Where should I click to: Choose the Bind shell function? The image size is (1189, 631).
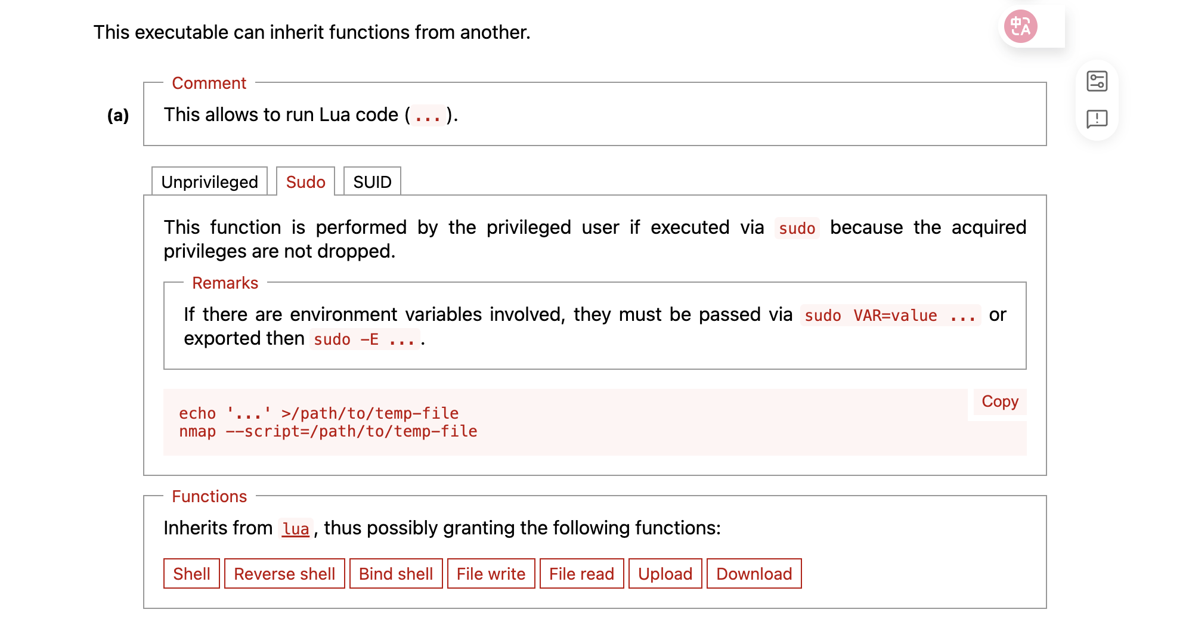tap(396, 574)
